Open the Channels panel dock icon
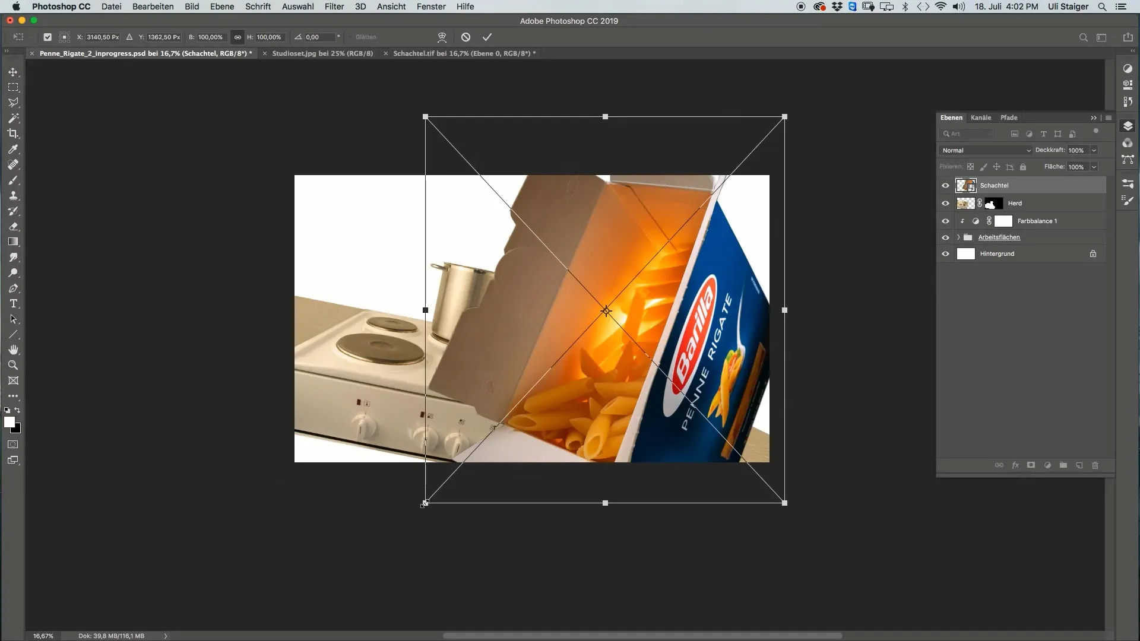1140x641 pixels. tap(1128, 143)
